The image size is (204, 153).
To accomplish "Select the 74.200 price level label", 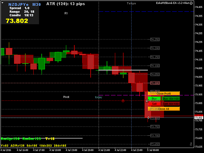I will [x=155, y=48].
